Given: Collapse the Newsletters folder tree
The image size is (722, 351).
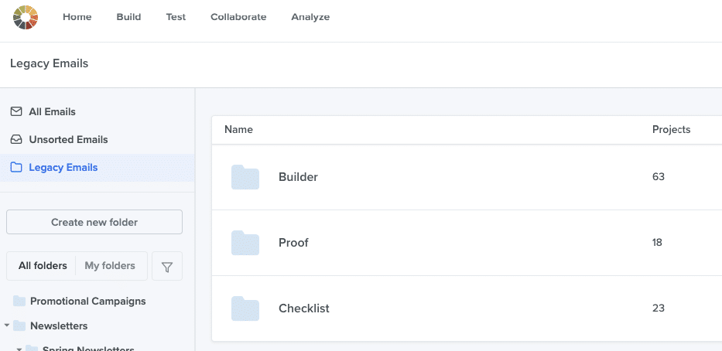Looking at the screenshot, I should coord(7,326).
